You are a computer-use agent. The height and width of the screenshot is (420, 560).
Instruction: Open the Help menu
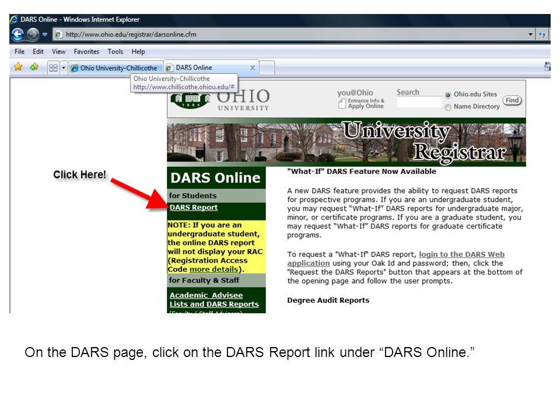[138, 51]
